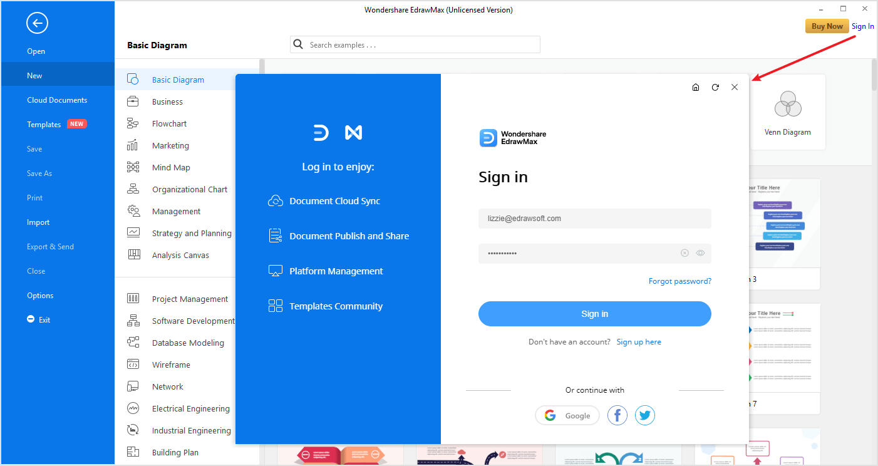This screenshot has width=878, height=466.
Task: Click the search magnifier icon
Action: 299,44
